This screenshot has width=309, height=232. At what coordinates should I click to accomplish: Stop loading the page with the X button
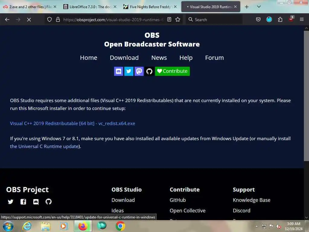(29, 20)
